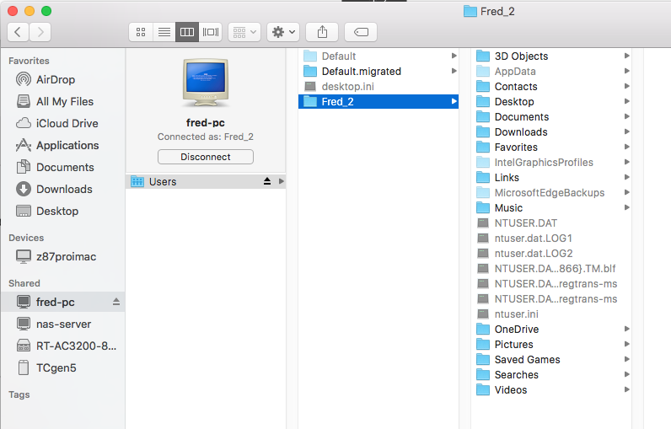This screenshot has height=429, width=671.
Task: Go back with the left arrow button
Action: coord(18,32)
